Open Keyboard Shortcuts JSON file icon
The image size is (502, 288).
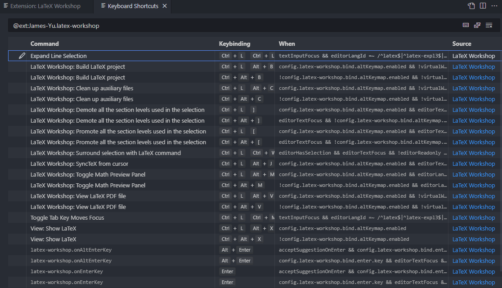point(471,6)
